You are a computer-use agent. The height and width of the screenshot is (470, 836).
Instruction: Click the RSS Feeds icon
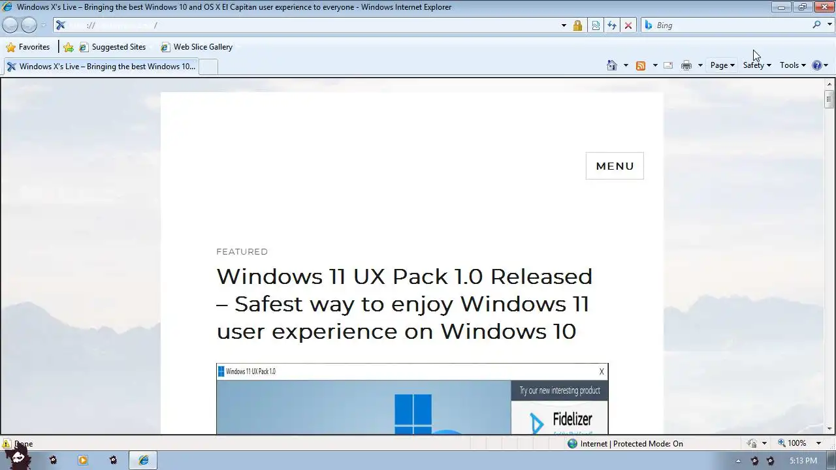point(641,65)
